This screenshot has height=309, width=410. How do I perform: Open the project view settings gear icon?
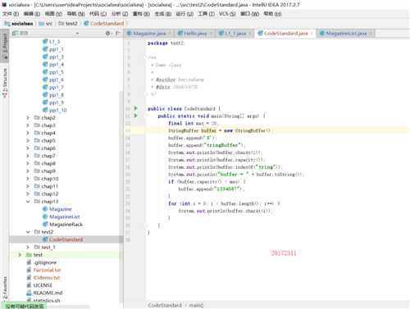[108, 34]
